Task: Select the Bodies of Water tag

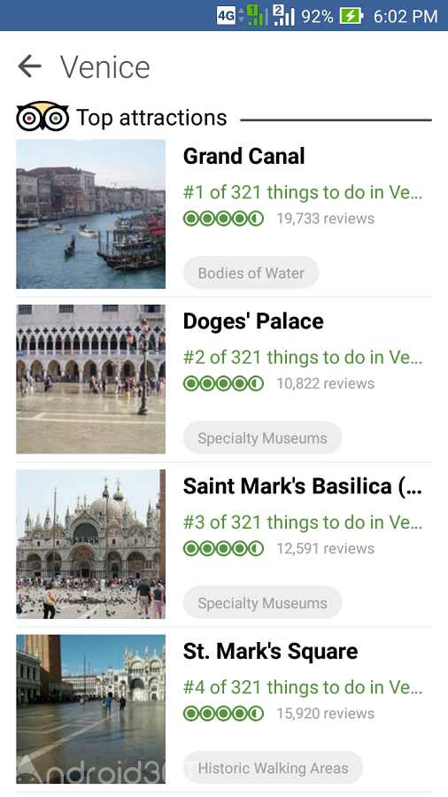Action: tap(251, 273)
